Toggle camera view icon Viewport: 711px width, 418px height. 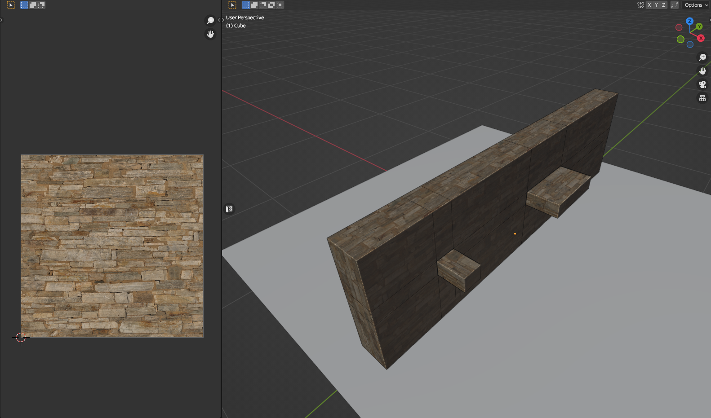point(702,84)
